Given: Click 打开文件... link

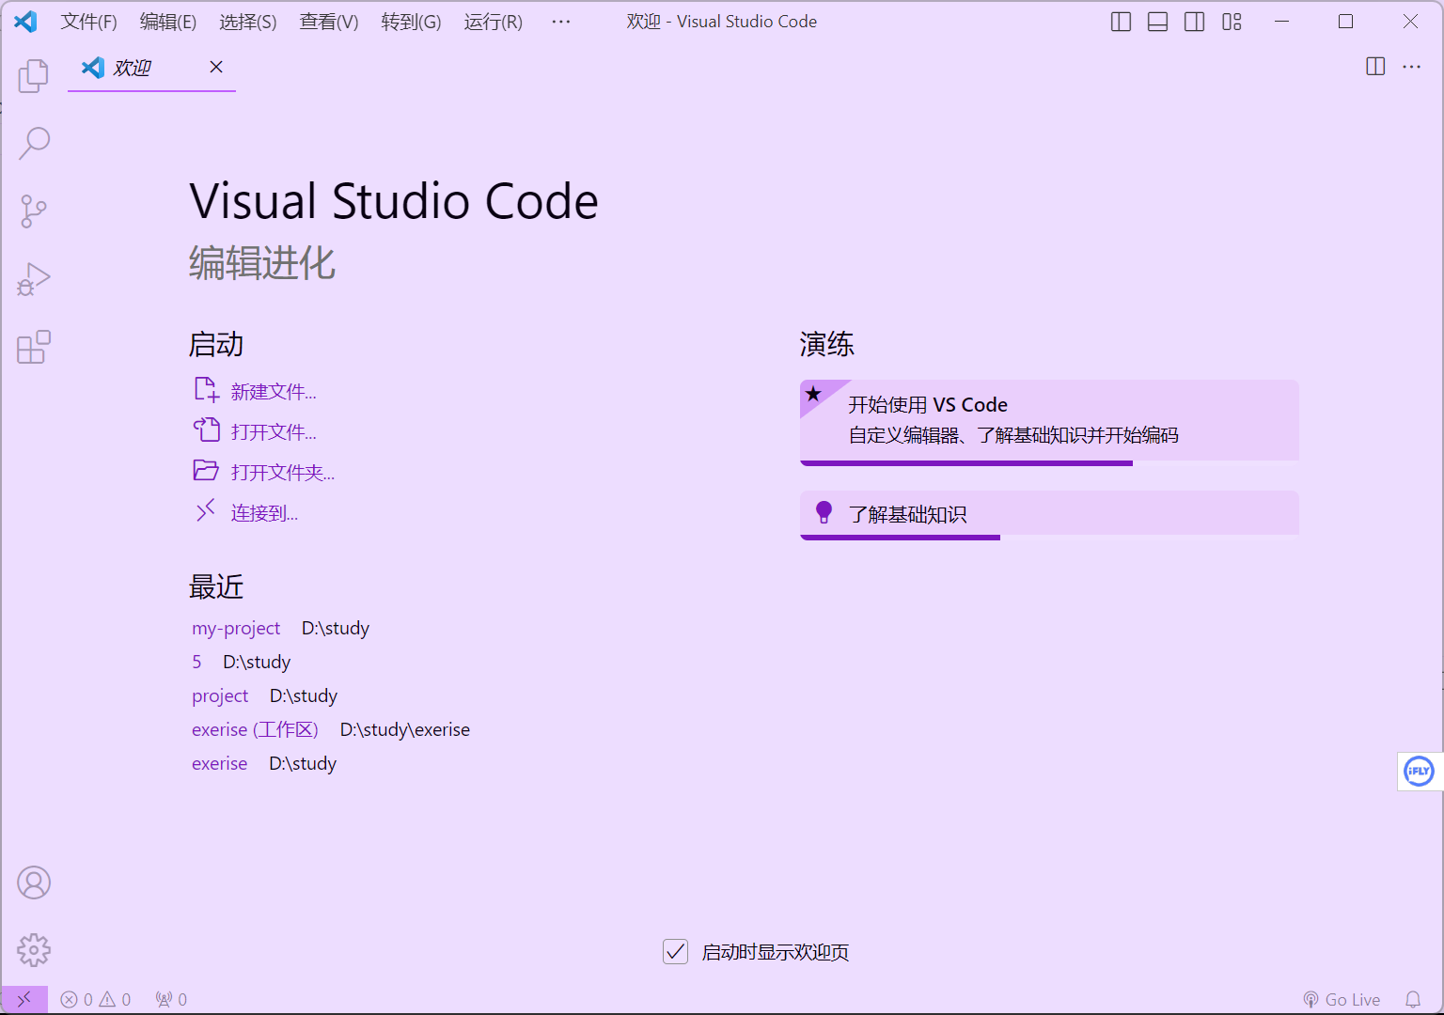Looking at the screenshot, I should [x=255, y=430].
